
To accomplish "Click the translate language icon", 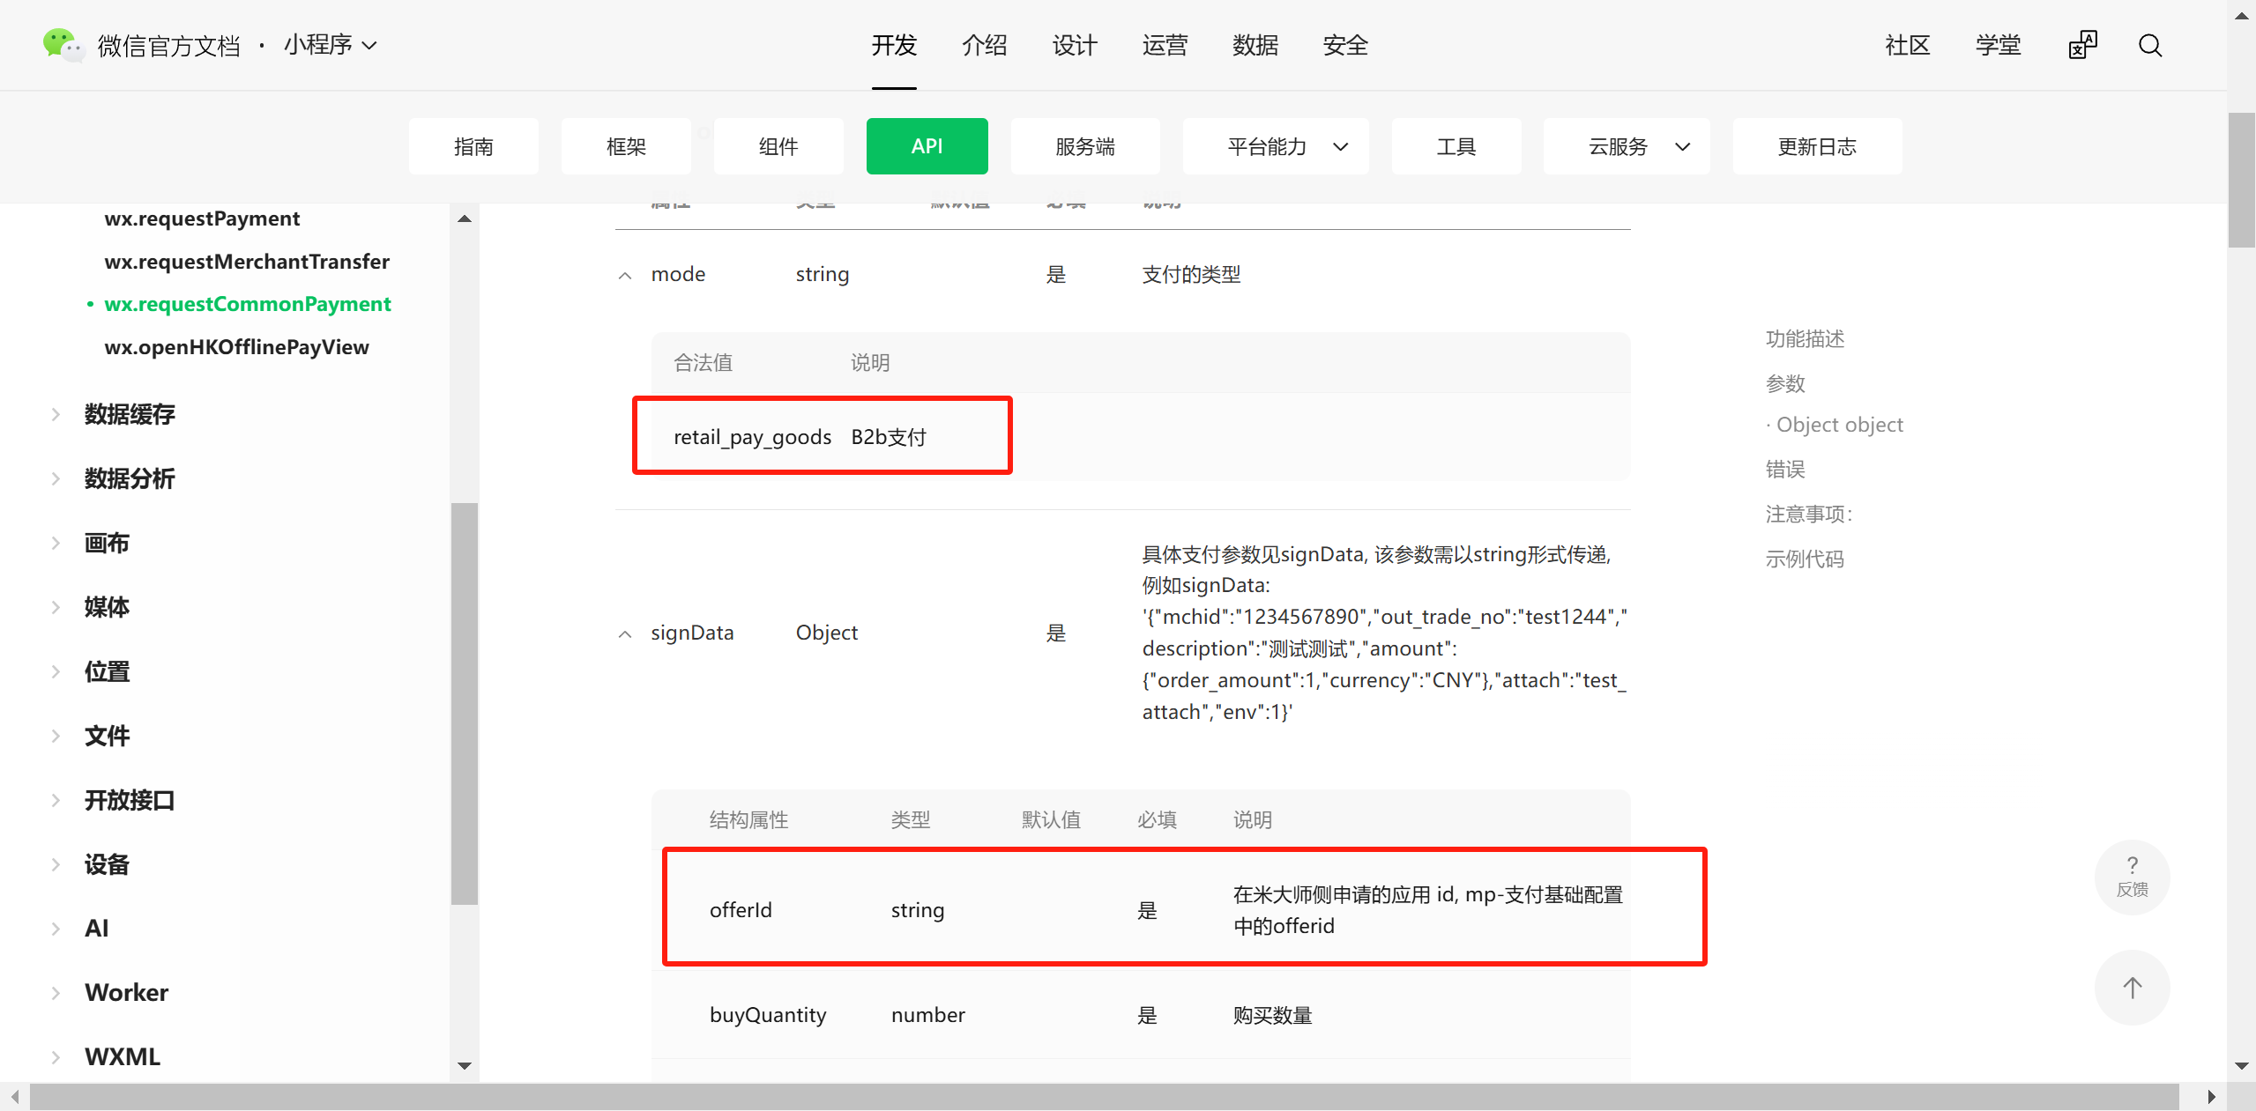I will coord(2082,45).
